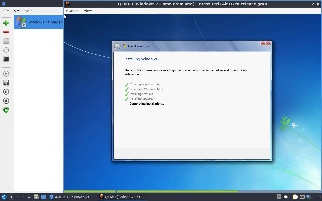The width and height of the screenshot is (322, 201).
Task: Switch to workspace 2
Action: [x=17, y=197]
